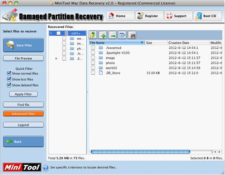Image resolution: width=225 pixels, height=175 pixels.
Task: Click the Legend button
Action: point(23,125)
